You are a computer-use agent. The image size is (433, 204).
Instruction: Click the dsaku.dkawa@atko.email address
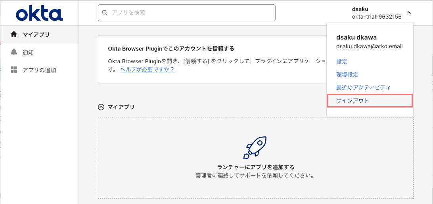point(369,46)
